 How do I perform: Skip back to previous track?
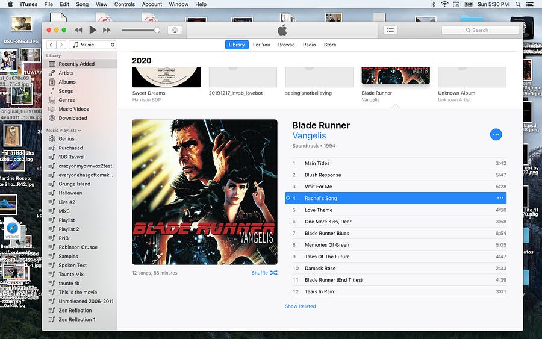tap(78, 30)
